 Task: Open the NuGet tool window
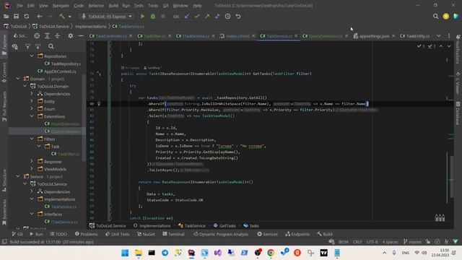tap(146, 234)
